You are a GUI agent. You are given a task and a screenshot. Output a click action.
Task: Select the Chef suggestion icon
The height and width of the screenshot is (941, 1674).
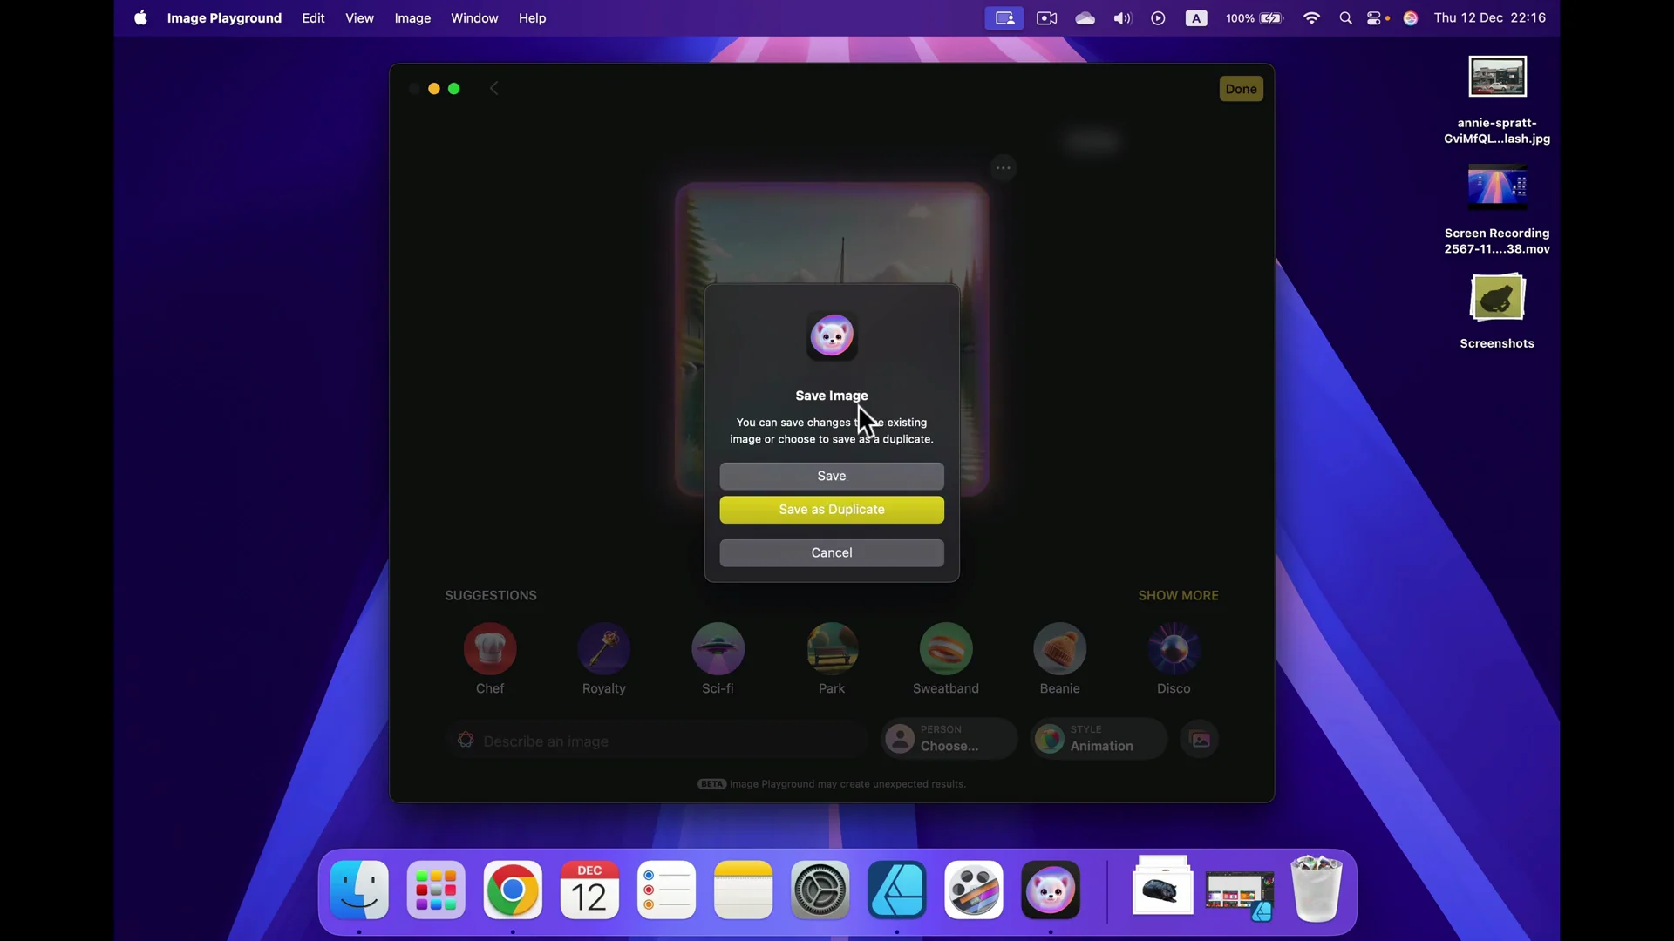[490, 648]
